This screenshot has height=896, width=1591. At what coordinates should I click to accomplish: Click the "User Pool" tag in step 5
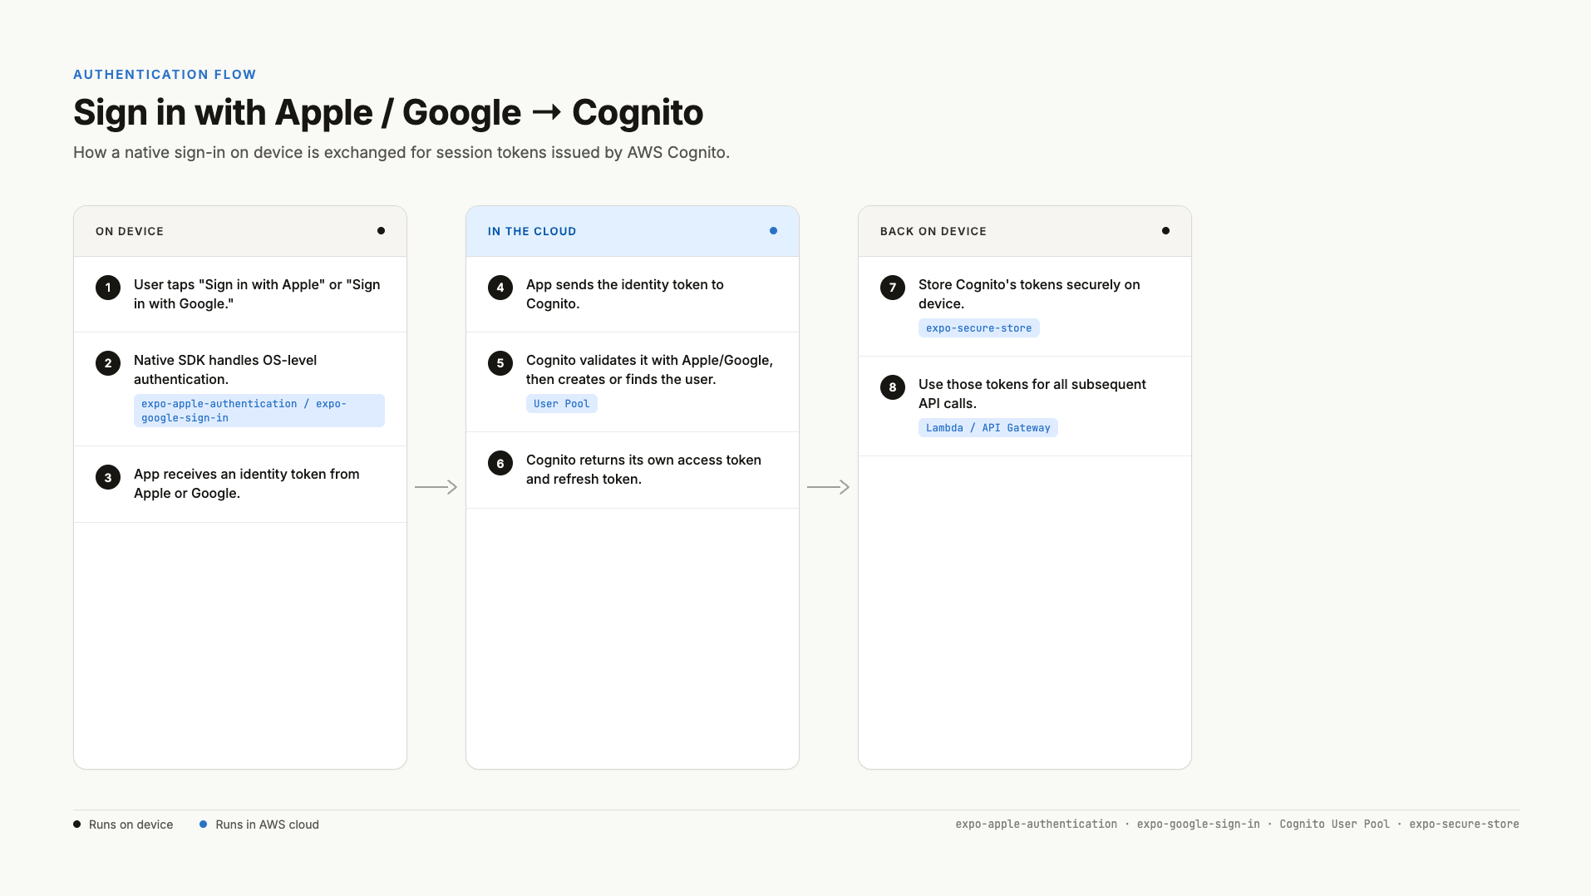click(562, 404)
